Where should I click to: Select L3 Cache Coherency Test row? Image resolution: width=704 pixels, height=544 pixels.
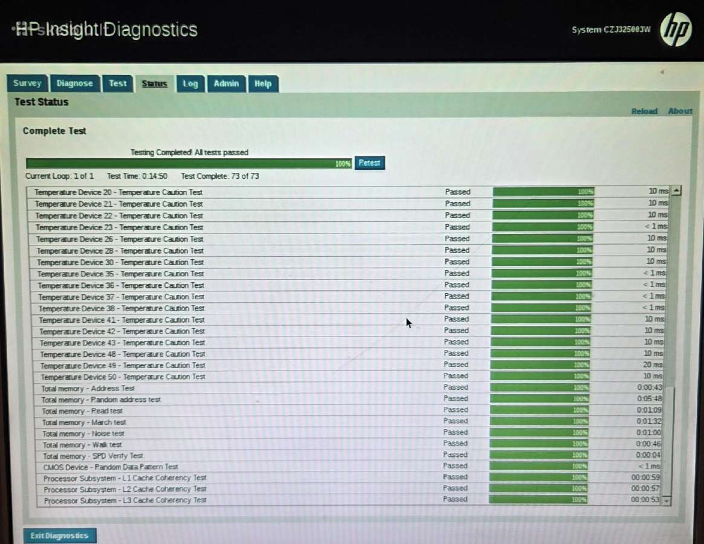coord(348,499)
